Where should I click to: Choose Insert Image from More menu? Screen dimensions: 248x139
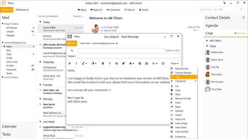click(x=184, y=123)
